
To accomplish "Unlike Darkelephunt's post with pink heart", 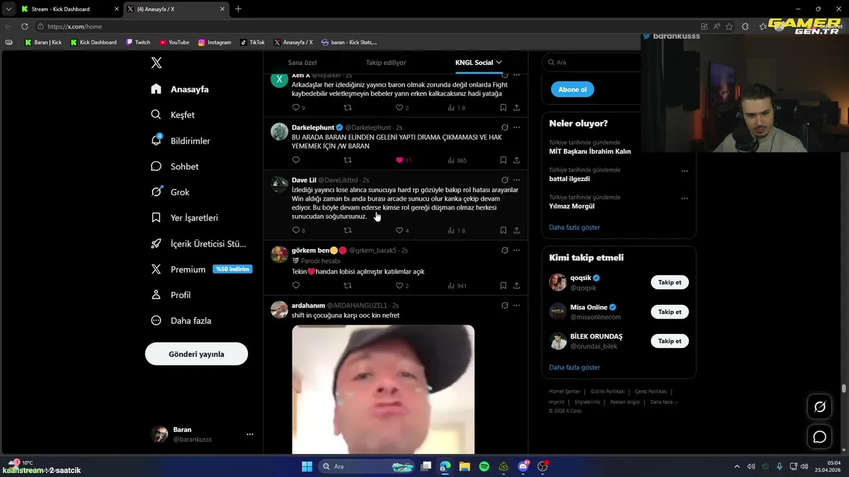I will (399, 160).
